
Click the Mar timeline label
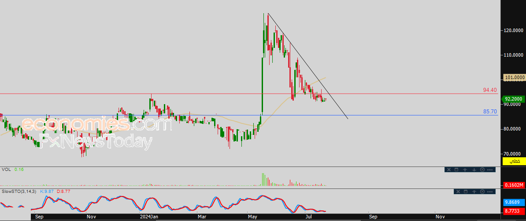(202, 217)
